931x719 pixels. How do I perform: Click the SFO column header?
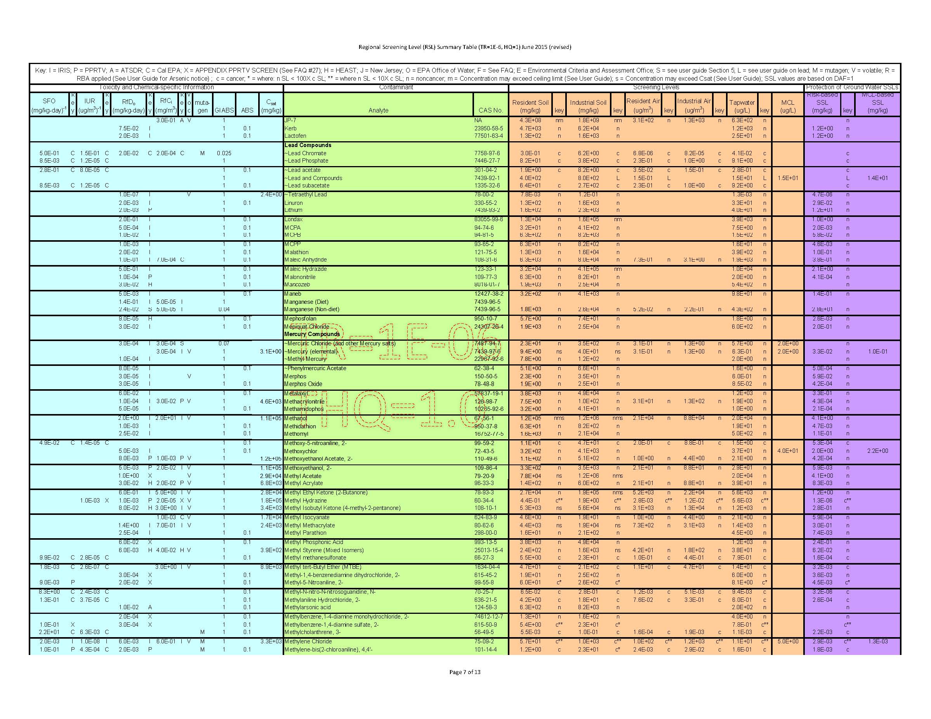[49, 105]
